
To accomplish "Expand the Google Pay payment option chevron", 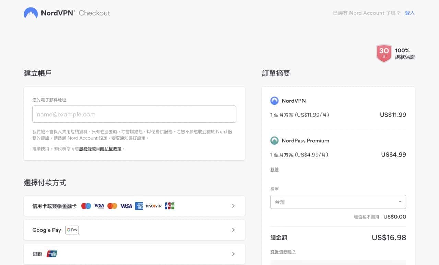I will click(233, 230).
